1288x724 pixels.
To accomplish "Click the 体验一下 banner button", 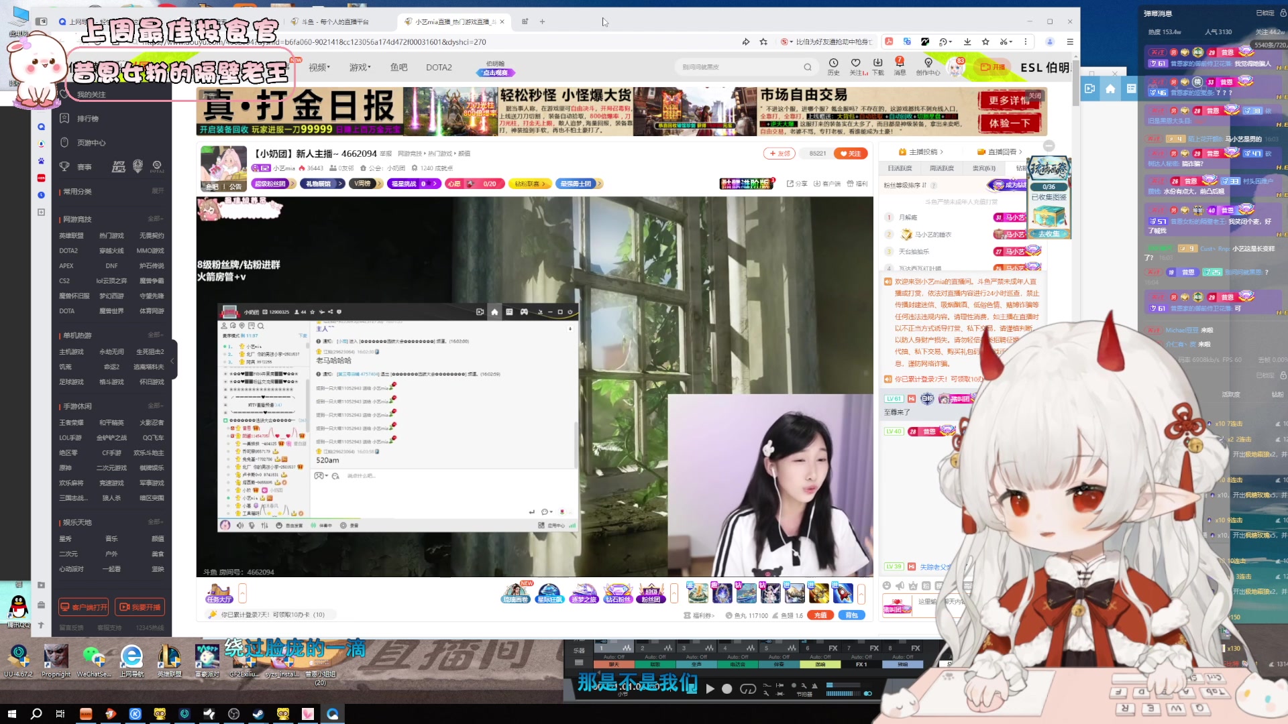I will point(1010,123).
